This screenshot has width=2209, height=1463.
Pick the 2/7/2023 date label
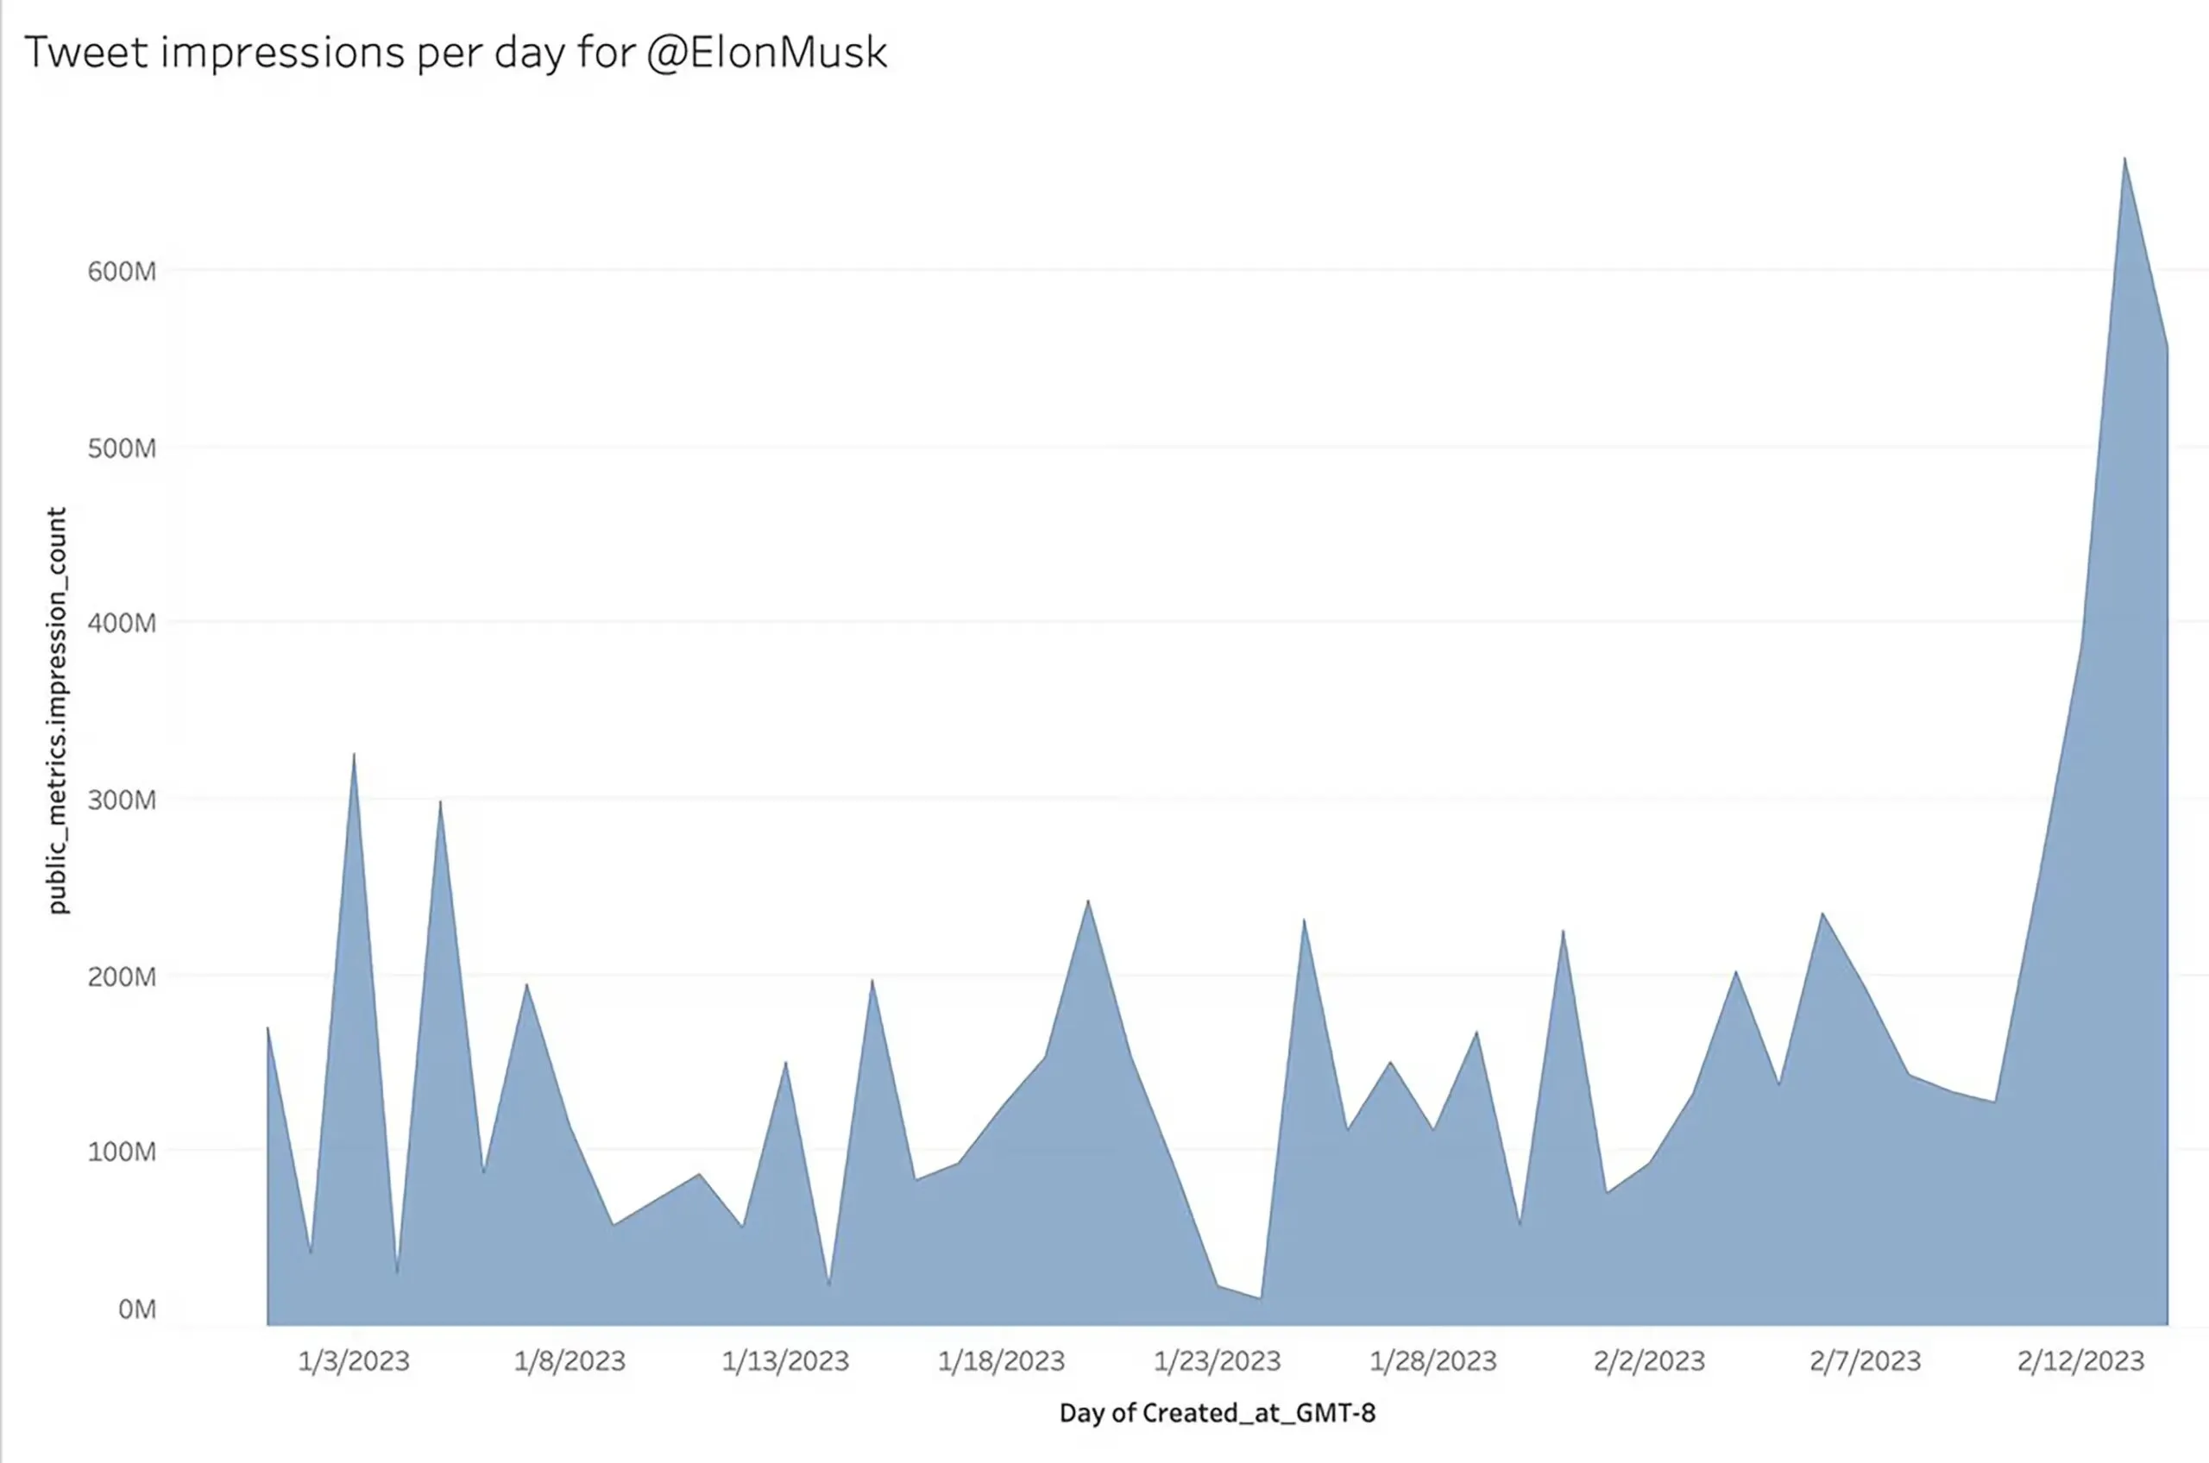[1865, 1361]
